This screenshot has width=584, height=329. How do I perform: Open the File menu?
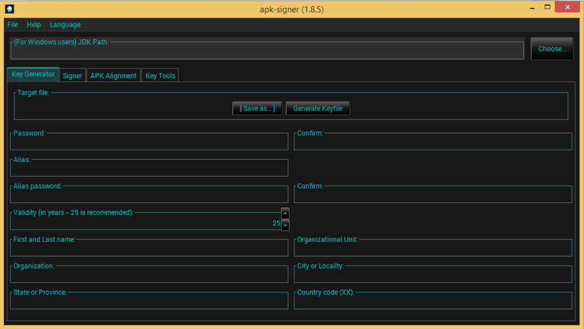point(13,25)
